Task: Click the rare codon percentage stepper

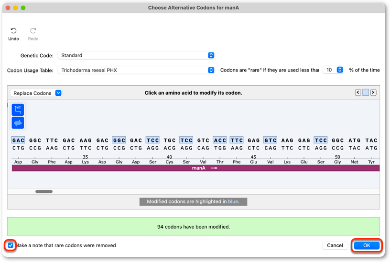Action: point(340,70)
